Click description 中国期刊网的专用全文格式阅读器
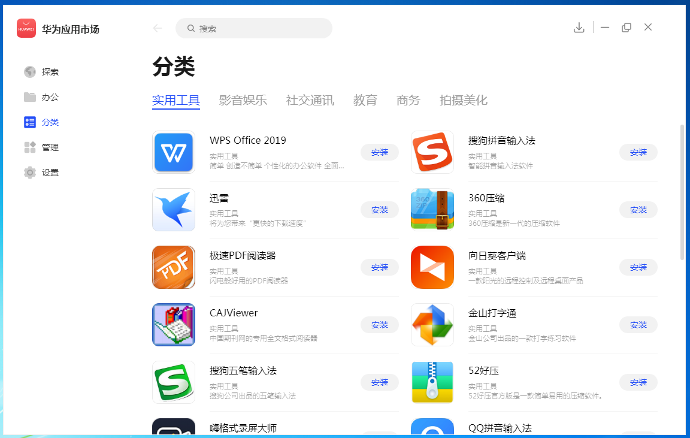 coord(264,339)
